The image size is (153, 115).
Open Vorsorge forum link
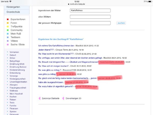coord(14,76)
